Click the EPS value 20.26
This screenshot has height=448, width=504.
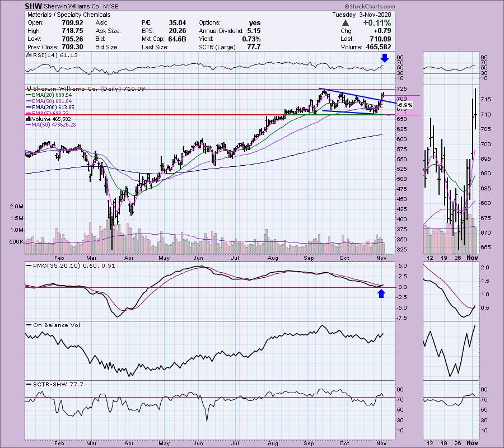coord(178,31)
